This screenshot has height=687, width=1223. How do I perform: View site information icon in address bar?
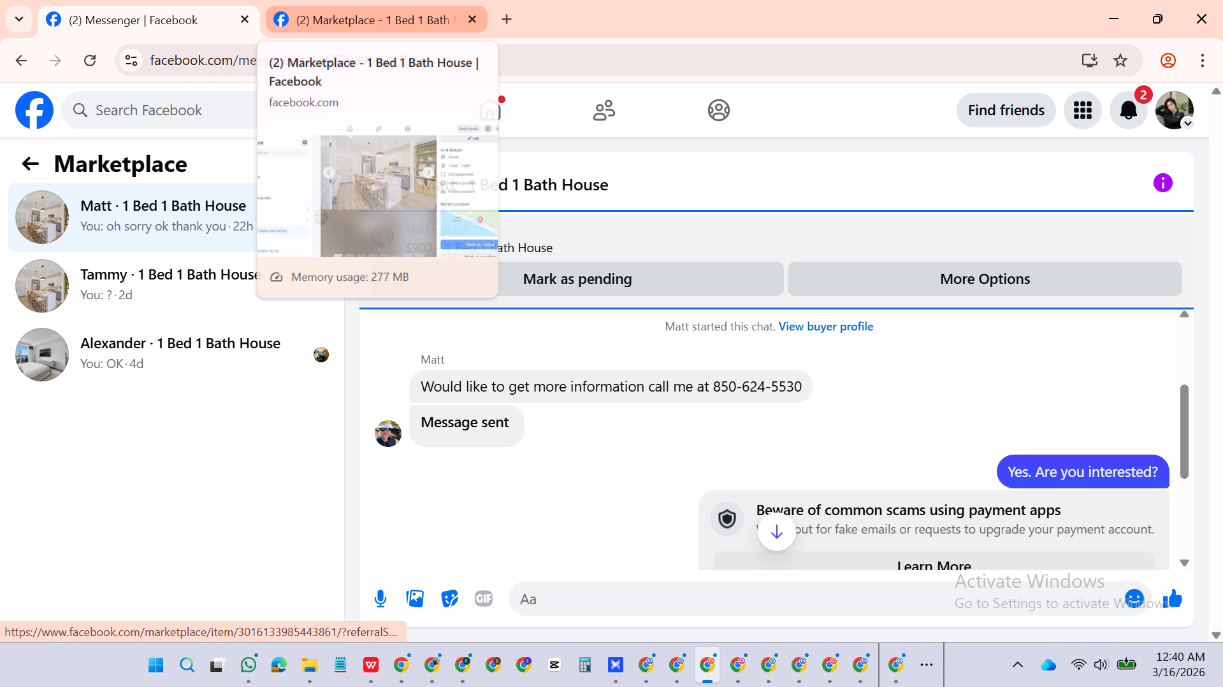coord(131,60)
